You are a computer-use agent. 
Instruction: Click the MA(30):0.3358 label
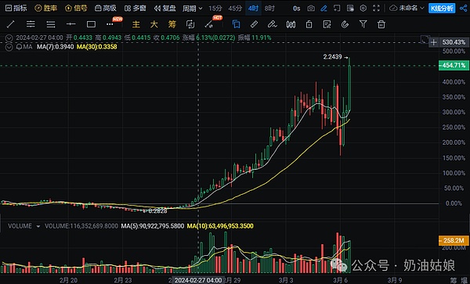click(97, 47)
